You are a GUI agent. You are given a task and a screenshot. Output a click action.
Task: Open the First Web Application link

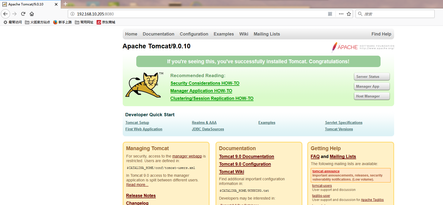tap(144, 129)
